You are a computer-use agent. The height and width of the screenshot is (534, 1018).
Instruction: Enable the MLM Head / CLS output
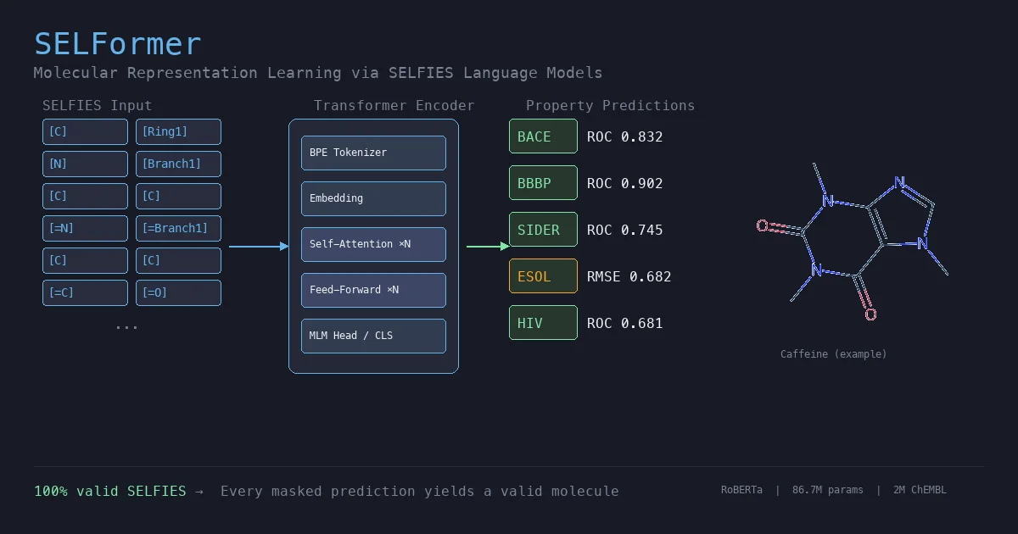373,336
